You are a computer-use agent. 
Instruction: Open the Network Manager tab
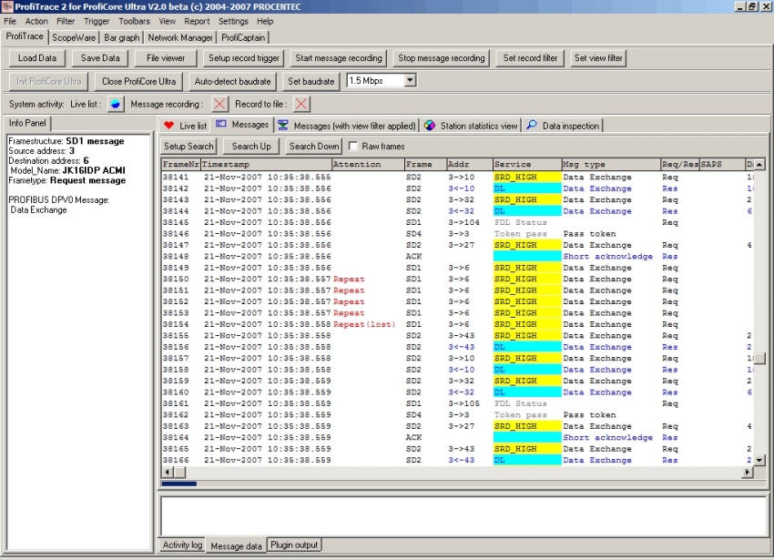point(180,37)
